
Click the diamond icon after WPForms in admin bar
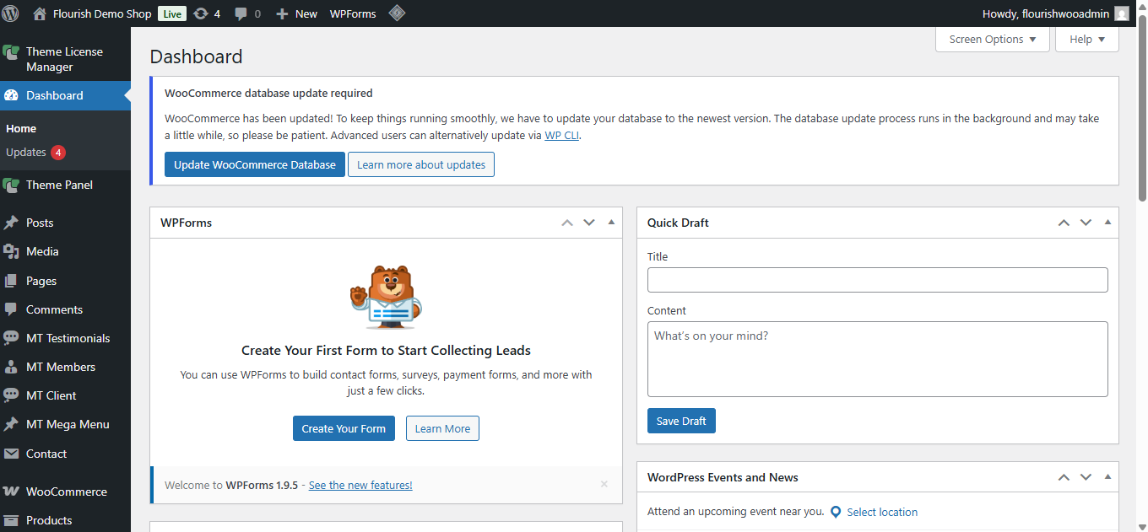coord(397,13)
